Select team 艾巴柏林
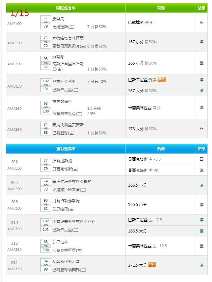 (x=60, y=242)
